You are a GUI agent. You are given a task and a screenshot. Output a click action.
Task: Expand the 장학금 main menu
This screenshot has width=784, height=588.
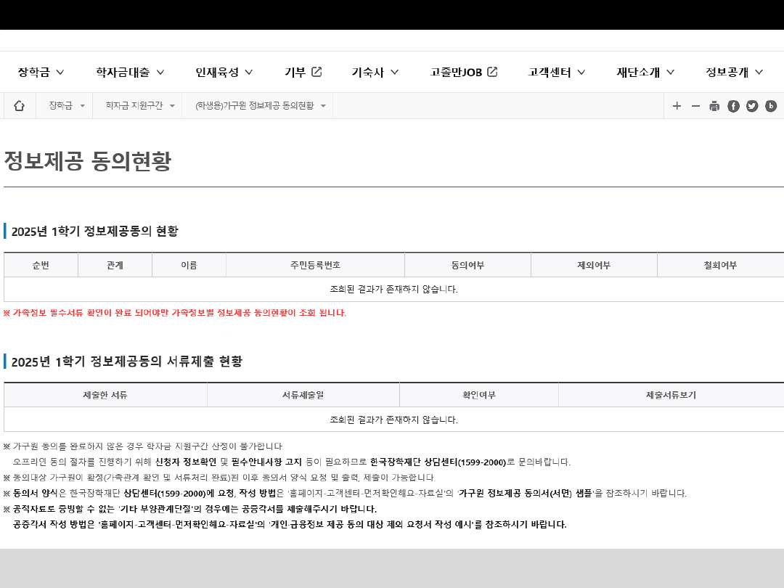[41, 72]
